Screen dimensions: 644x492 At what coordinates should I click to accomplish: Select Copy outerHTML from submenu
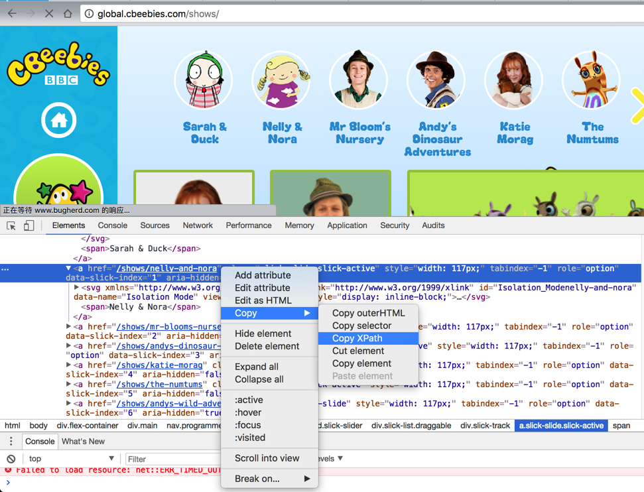click(x=368, y=313)
